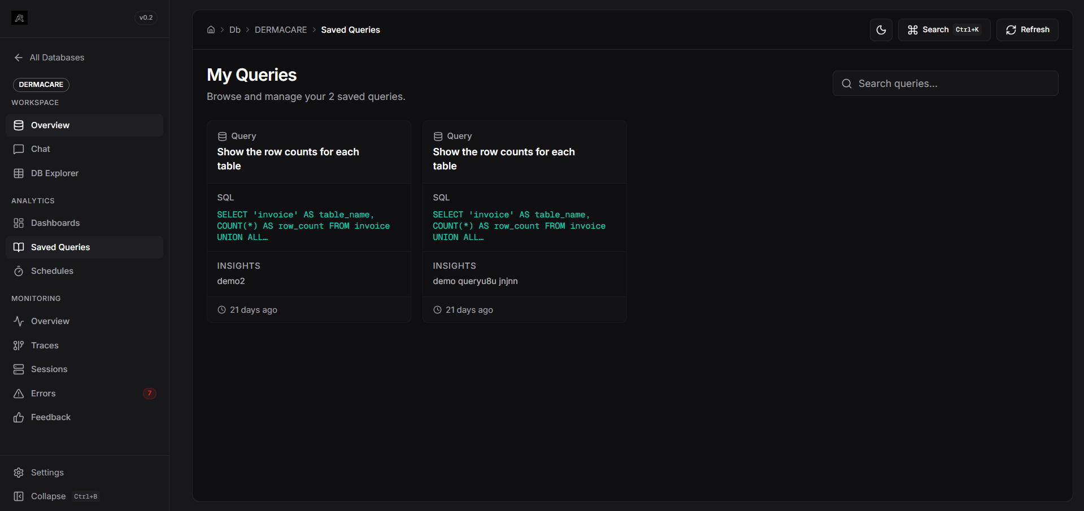Open Settings

click(85, 473)
